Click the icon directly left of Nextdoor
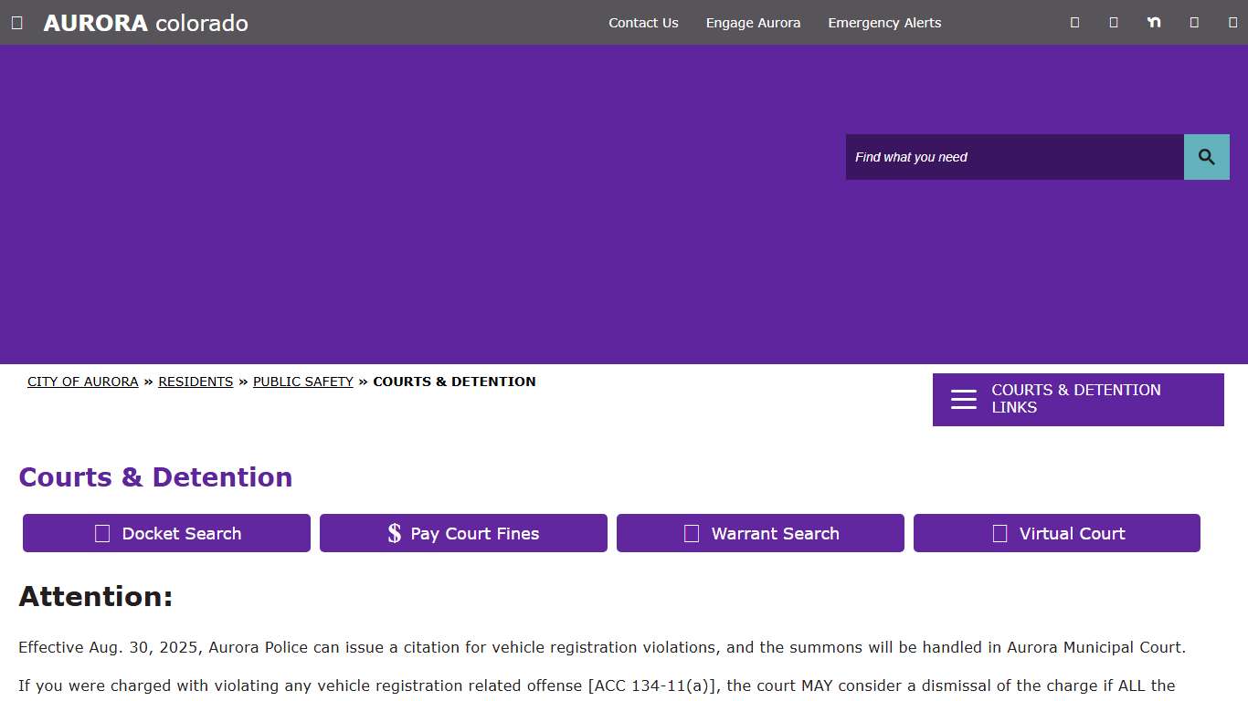The image size is (1248, 701). click(x=1114, y=23)
